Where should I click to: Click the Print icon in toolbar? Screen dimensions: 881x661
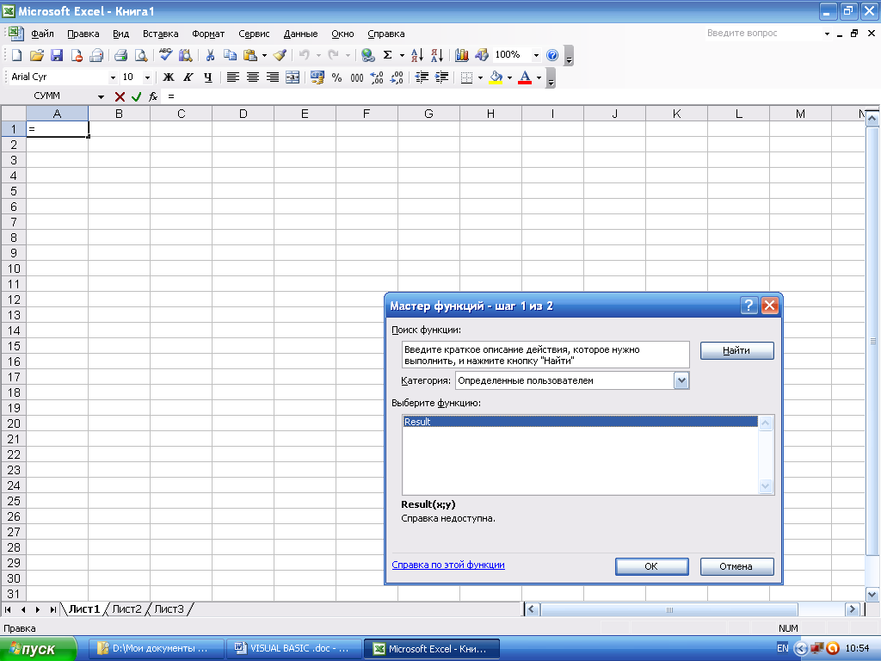[120, 55]
